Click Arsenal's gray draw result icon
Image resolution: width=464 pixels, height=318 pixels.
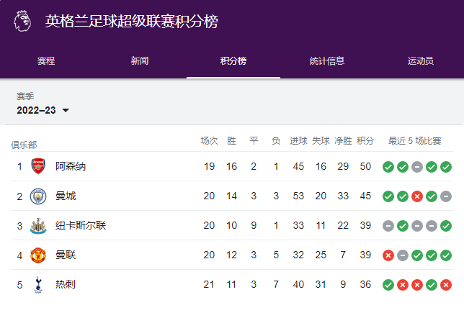point(416,167)
